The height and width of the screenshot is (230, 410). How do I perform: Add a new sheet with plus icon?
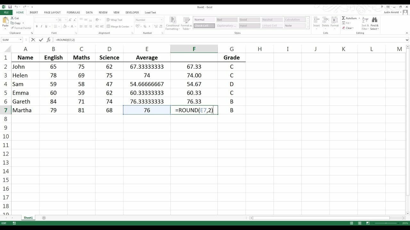pos(44,218)
